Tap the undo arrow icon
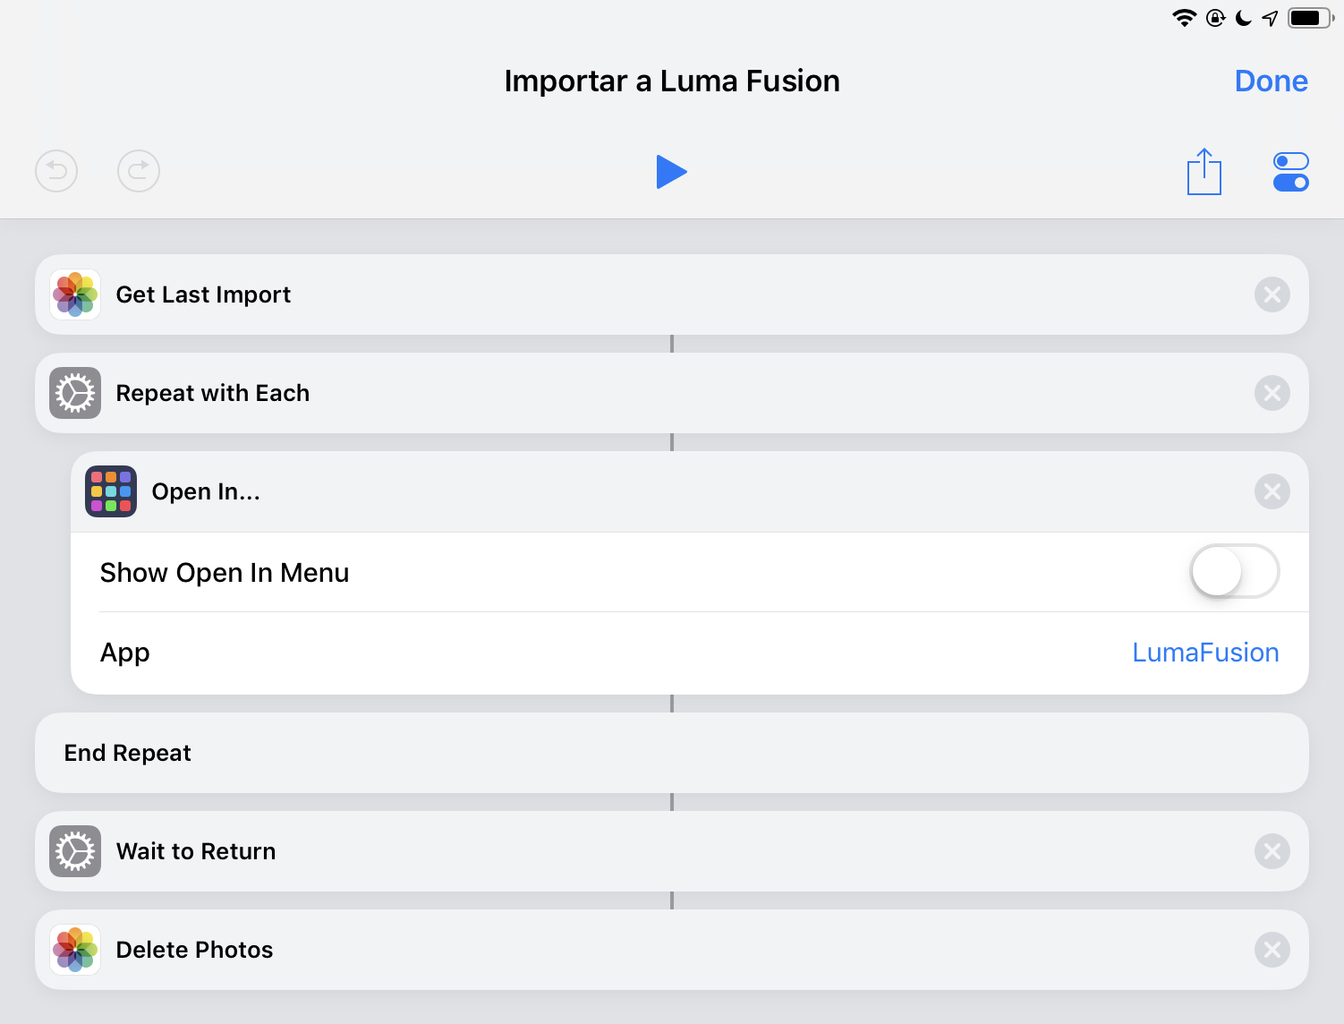1344x1024 pixels. click(56, 171)
